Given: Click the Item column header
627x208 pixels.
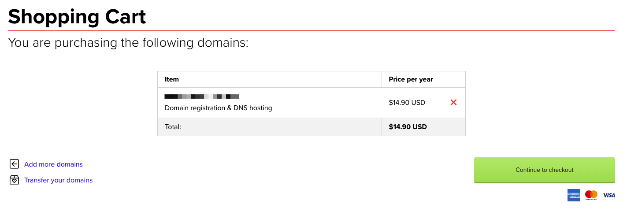Looking at the screenshot, I should point(172,79).
